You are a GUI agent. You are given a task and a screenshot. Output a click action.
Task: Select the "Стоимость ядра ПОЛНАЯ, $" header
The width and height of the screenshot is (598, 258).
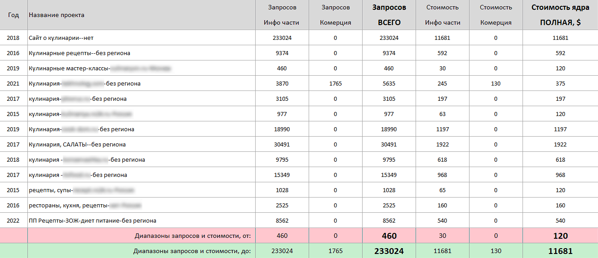coord(560,15)
